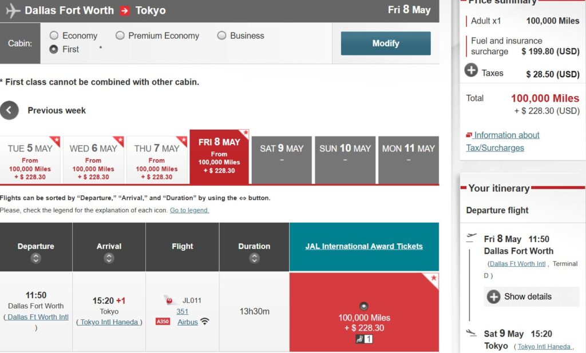Expand the Taxes breakdown plus icon
Screen dimensions: 586x353
pos(471,70)
